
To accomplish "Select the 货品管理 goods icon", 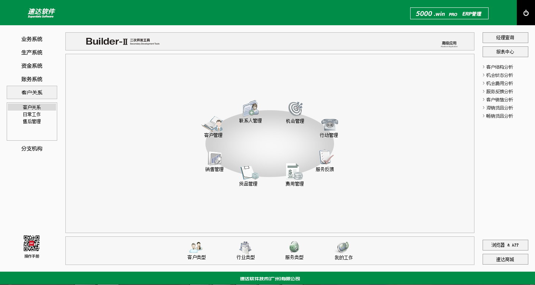I will pyautogui.click(x=249, y=173).
